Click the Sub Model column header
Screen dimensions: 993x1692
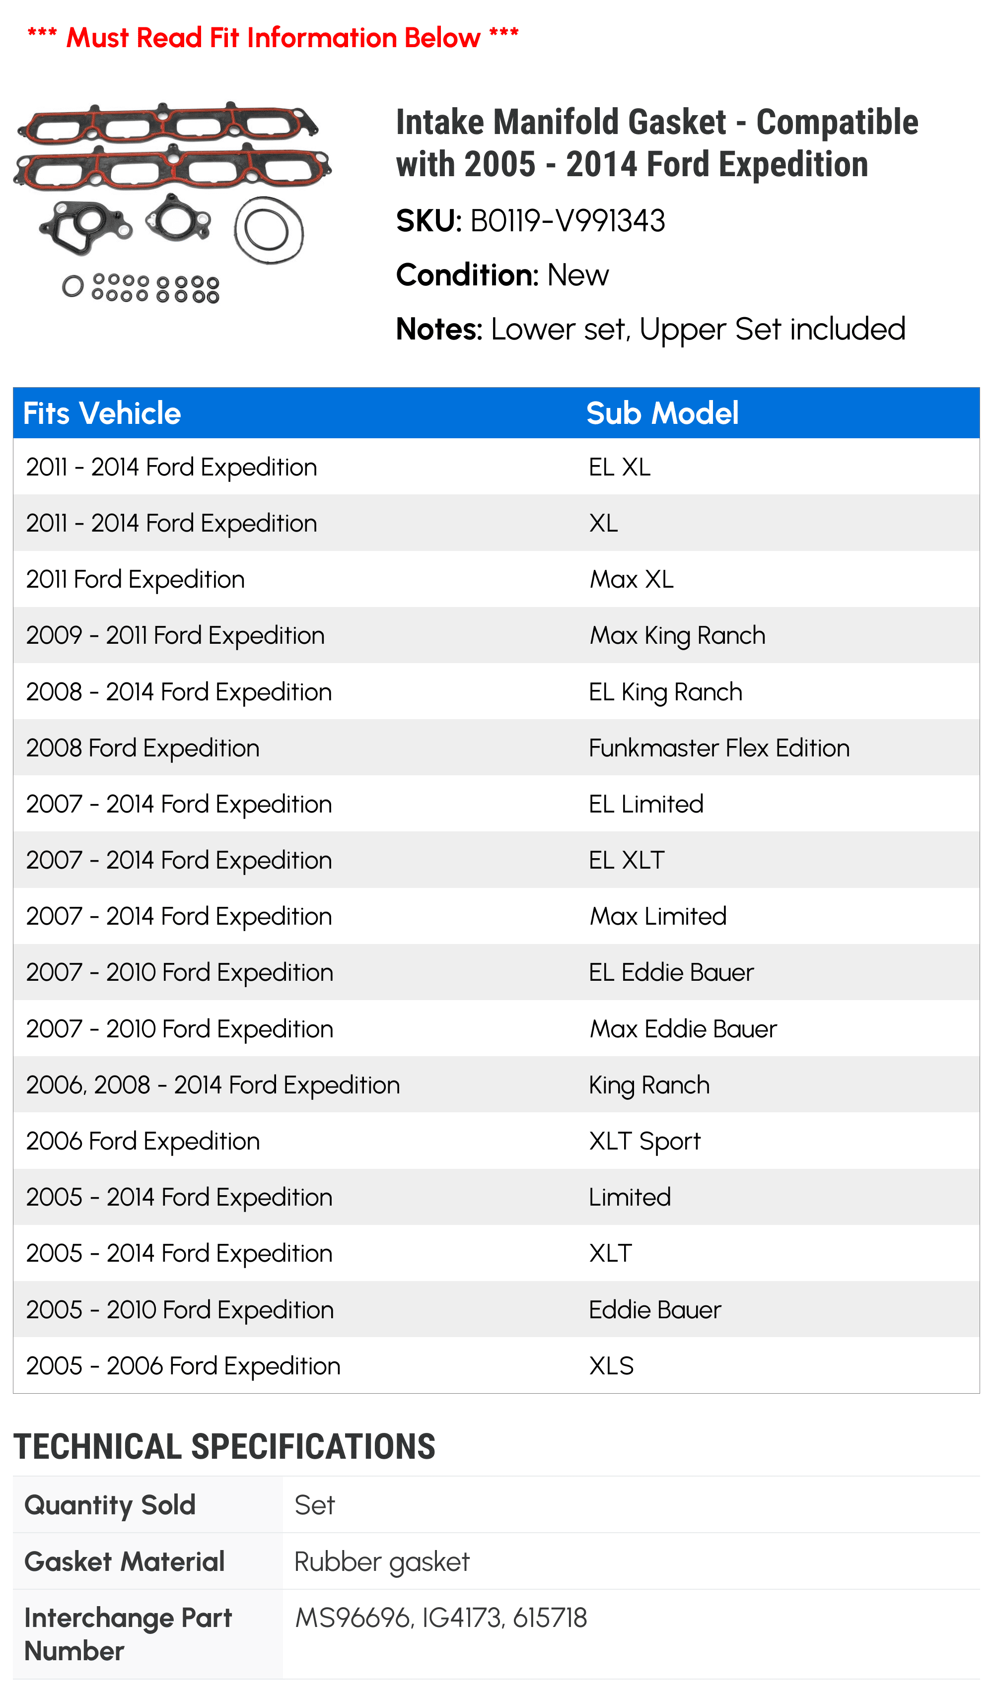tap(662, 413)
